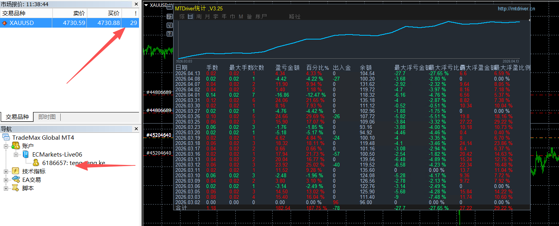The image size is (559, 226).
Task: Click the XAUUSD symbol arrow icon
Action: [5, 23]
